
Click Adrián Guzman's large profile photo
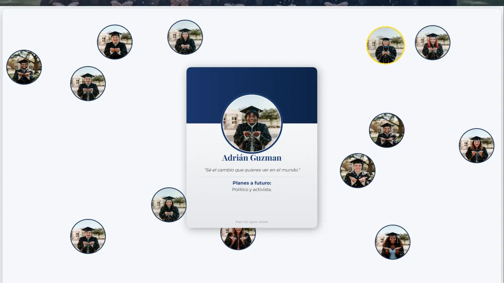251,123
